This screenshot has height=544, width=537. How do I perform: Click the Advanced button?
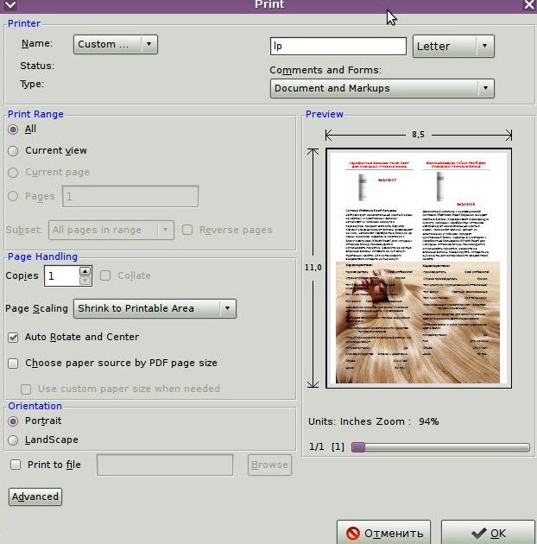(x=35, y=497)
